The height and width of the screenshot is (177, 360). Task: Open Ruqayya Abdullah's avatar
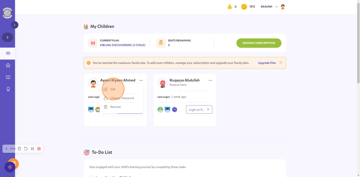click(x=163, y=83)
